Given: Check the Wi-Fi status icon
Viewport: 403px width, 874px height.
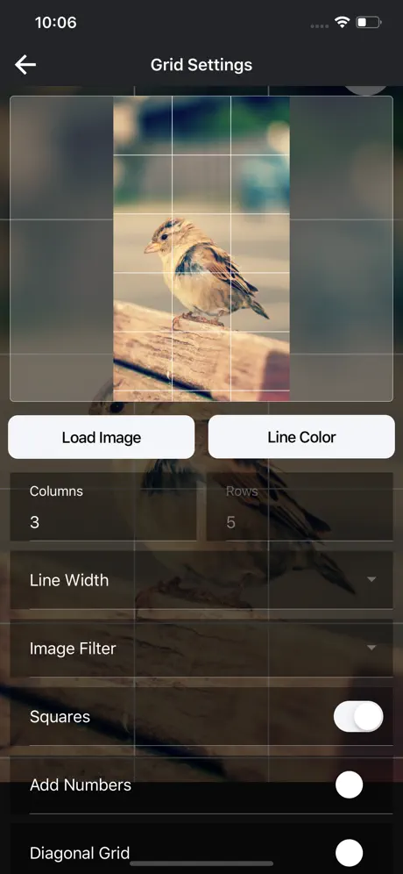Looking at the screenshot, I should click(342, 22).
